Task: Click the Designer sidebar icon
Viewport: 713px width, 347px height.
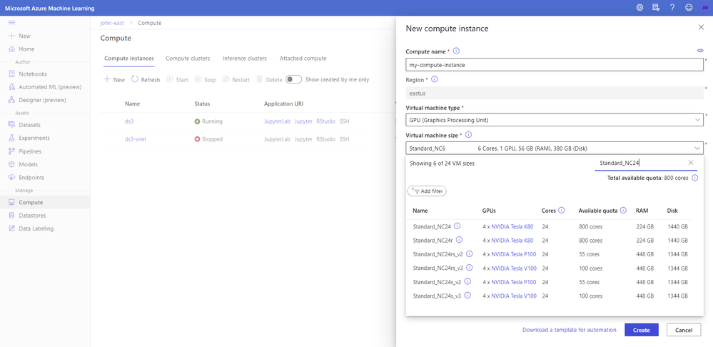Action: pos(12,99)
